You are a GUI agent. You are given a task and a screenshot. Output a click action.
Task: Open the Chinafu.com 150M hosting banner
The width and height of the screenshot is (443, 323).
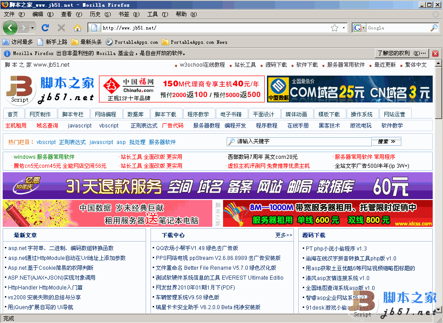[x=182, y=89]
